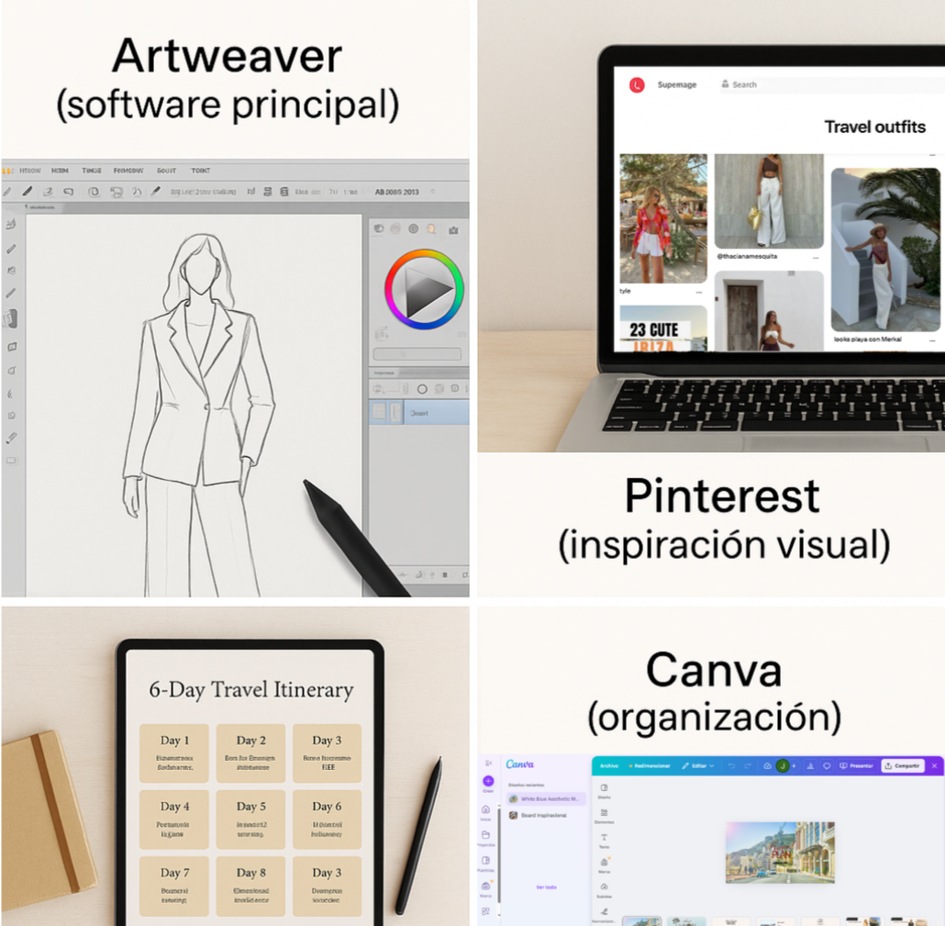945x926 pixels.
Task: Click the Presentar button
Action: (856, 765)
